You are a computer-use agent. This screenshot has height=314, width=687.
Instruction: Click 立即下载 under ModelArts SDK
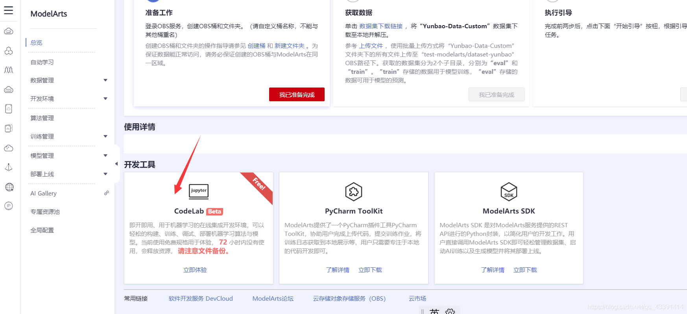coord(525,270)
